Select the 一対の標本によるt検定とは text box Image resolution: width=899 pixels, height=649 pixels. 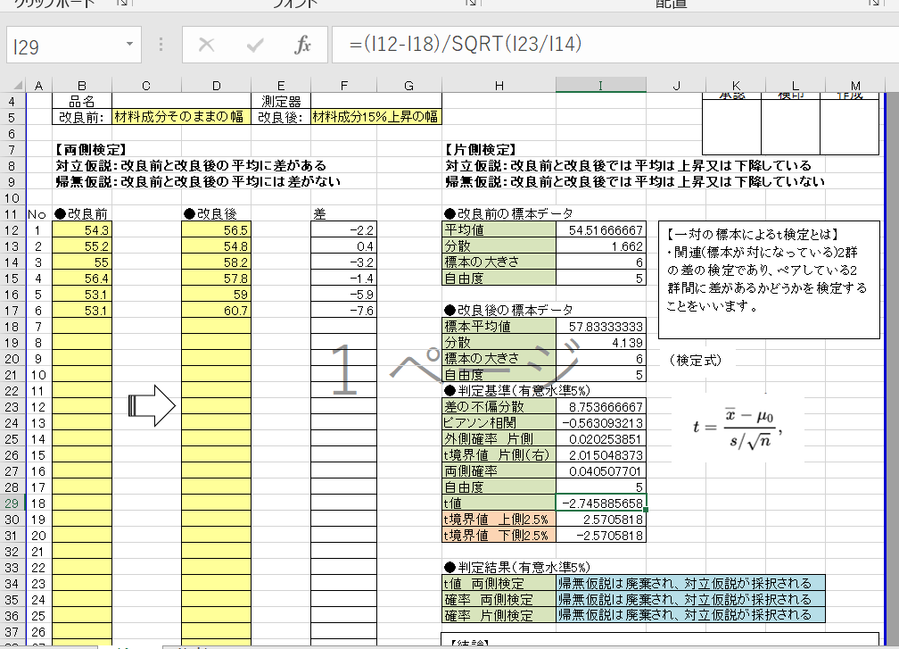click(769, 279)
